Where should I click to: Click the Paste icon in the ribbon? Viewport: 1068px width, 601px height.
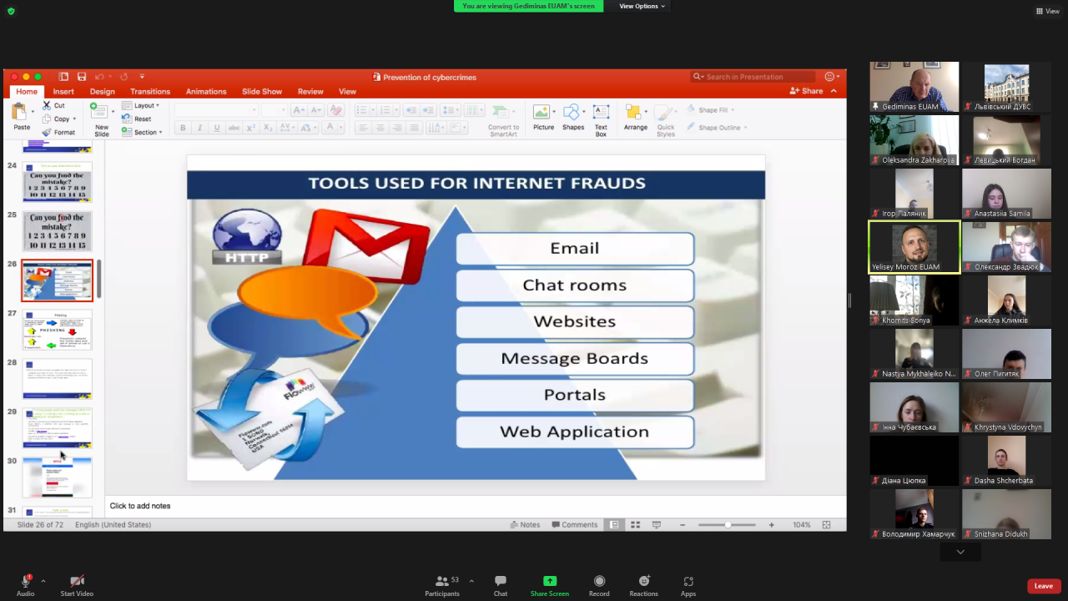click(x=20, y=112)
